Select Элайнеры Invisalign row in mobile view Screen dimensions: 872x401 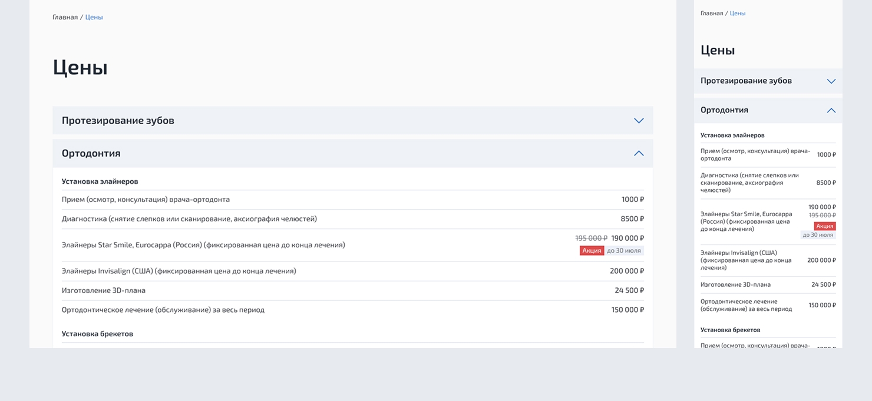click(x=768, y=260)
